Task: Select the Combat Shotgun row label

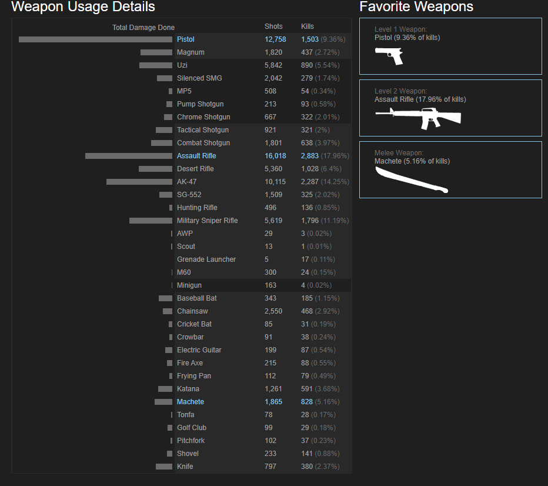Action: (203, 142)
